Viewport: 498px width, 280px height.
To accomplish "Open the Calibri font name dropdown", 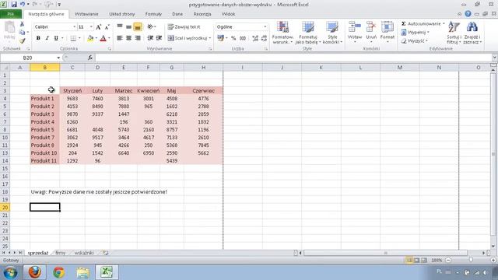I will click(x=75, y=27).
